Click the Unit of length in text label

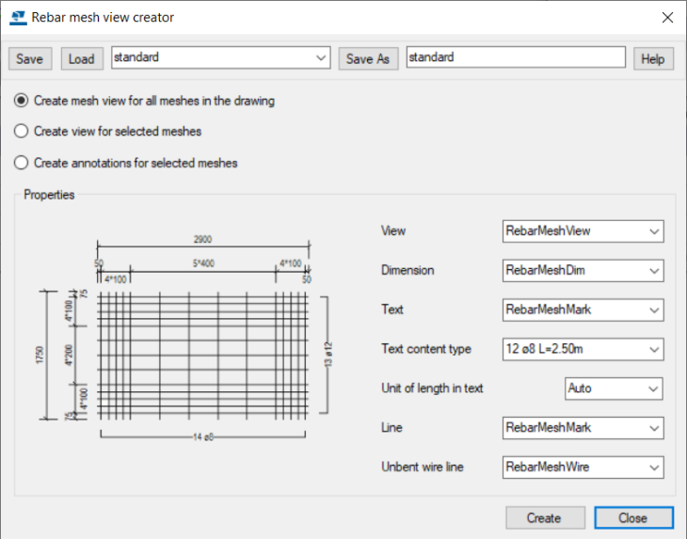tap(432, 388)
